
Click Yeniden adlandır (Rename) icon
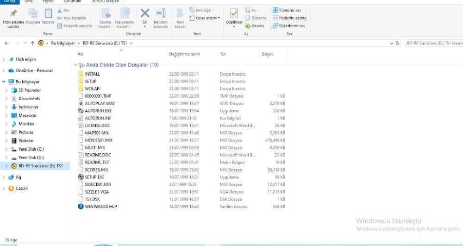(x=161, y=13)
